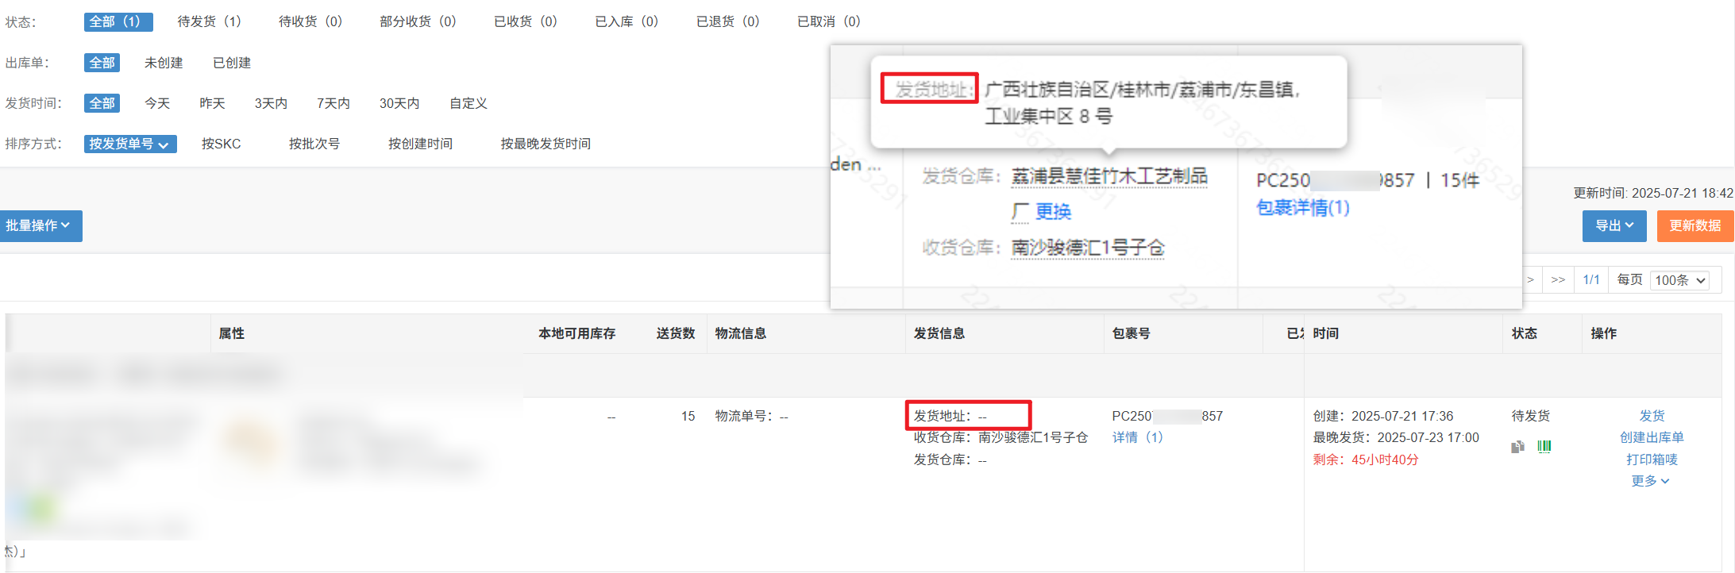
Task: Click the gray copy icon under 待发货 status
Action: pyautogui.click(x=1518, y=447)
